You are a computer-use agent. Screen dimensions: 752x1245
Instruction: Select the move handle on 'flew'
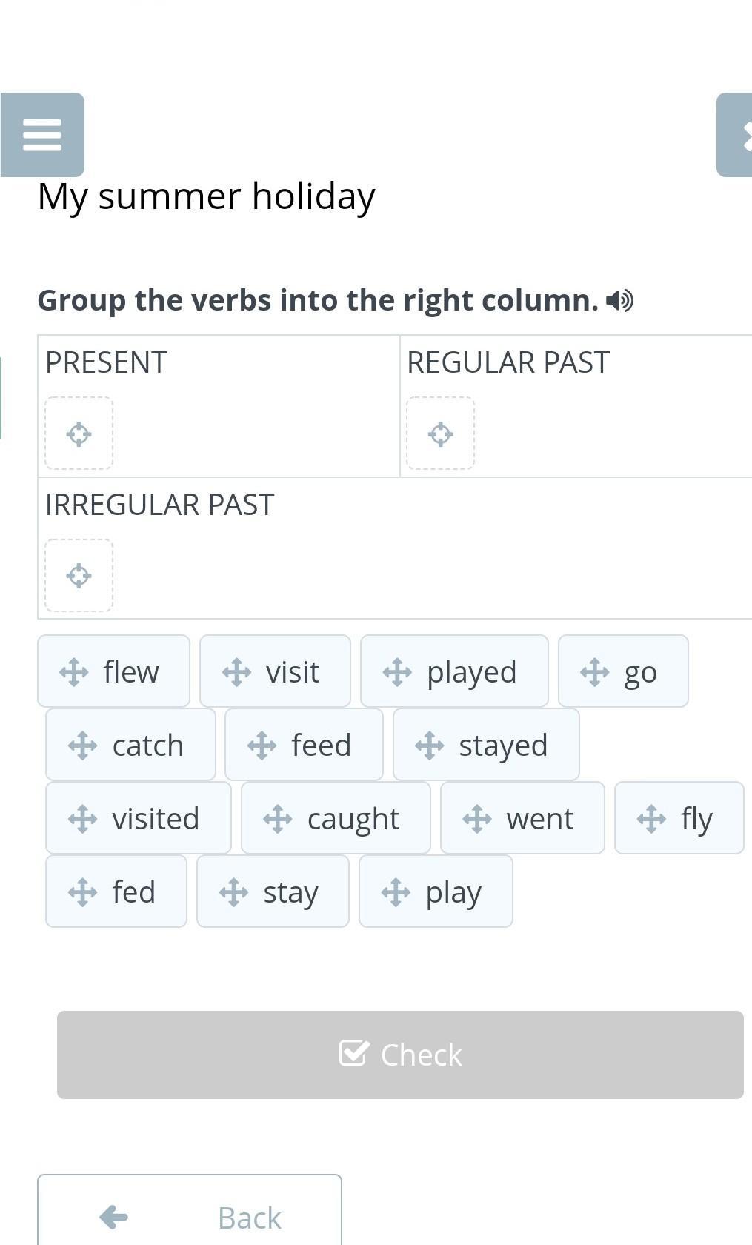click(74, 672)
